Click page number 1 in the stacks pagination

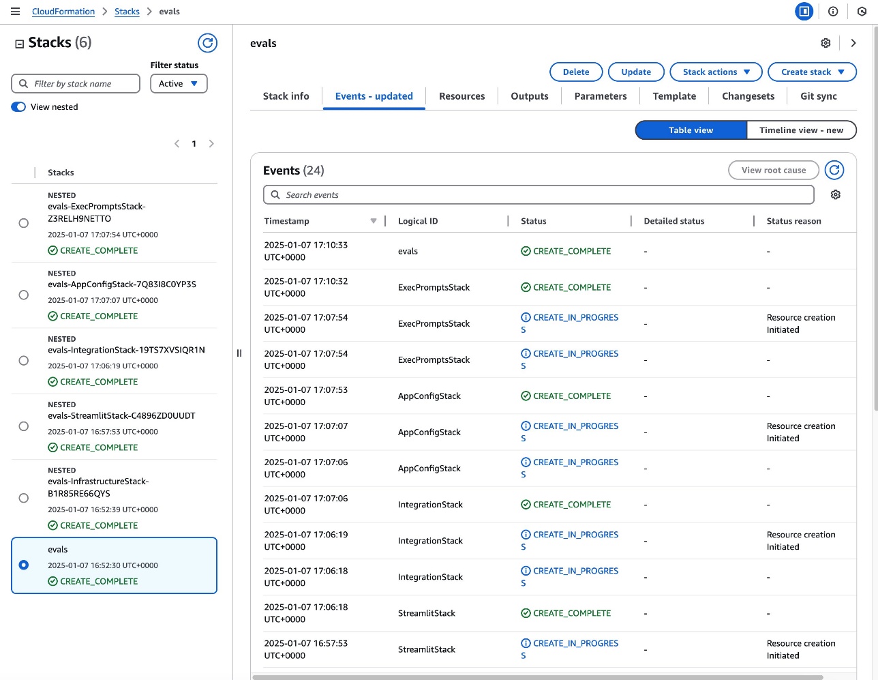pyautogui.click(x=194, y=143)
